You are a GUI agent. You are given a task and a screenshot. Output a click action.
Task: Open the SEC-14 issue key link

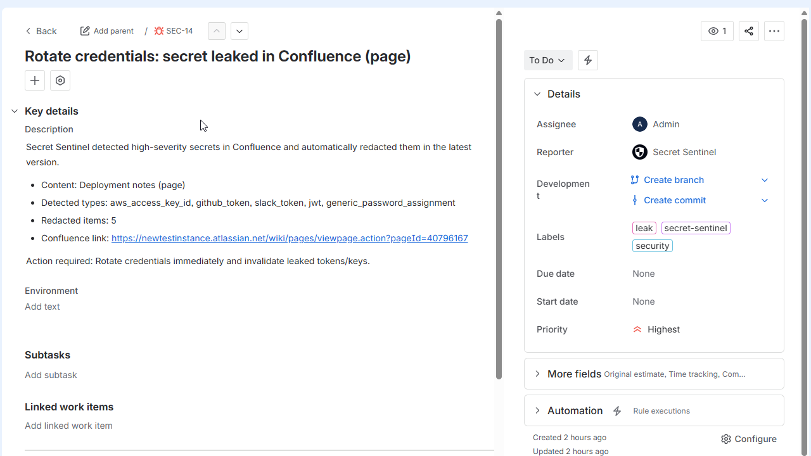179,31
